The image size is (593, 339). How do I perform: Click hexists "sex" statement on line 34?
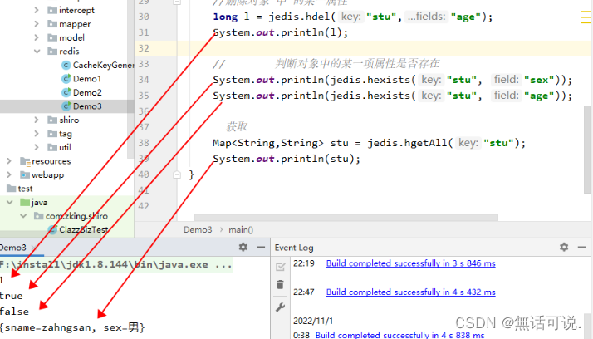click(393, 80)
